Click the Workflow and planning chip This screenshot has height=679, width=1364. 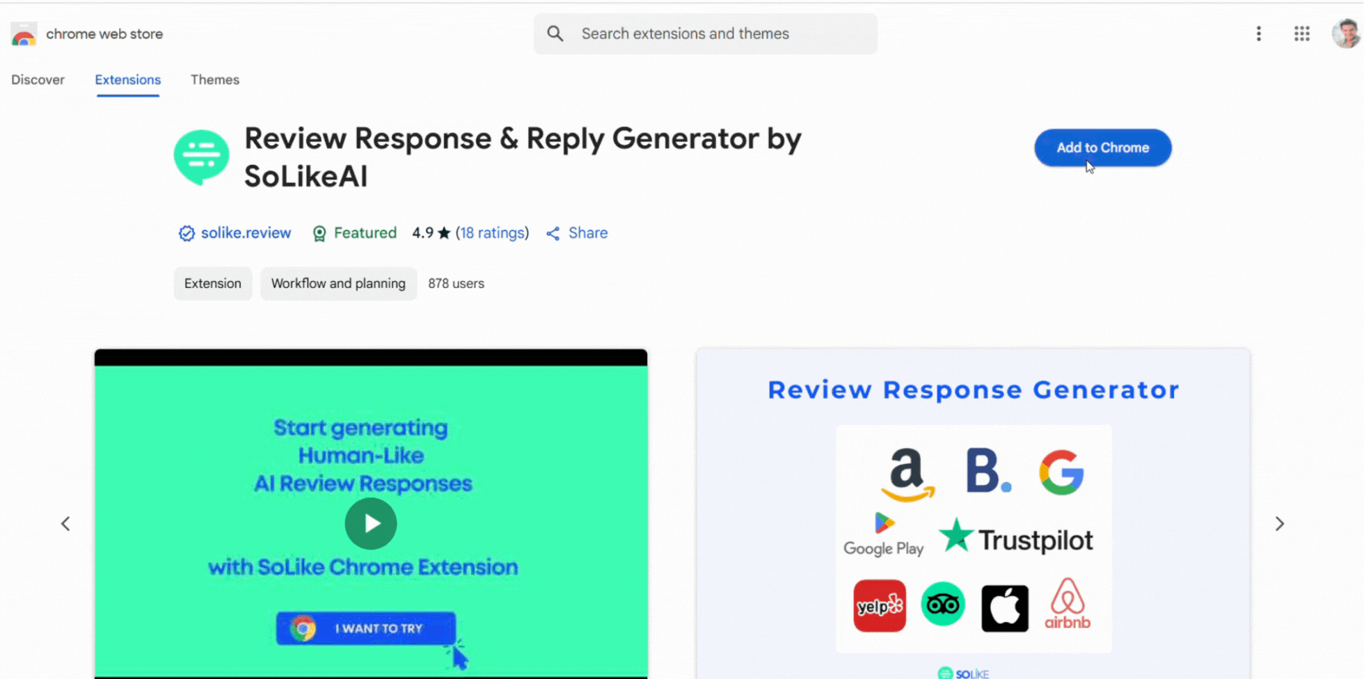[x=338, y=284]
